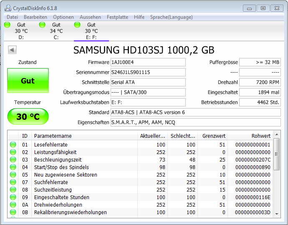Click the Parametername column header
The image size is (288, 225).
pos(84,136)
